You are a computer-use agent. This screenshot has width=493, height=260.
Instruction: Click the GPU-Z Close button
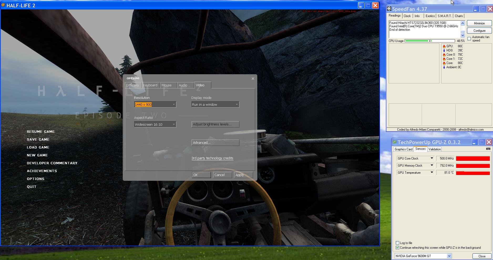click(x=482, y=256)
